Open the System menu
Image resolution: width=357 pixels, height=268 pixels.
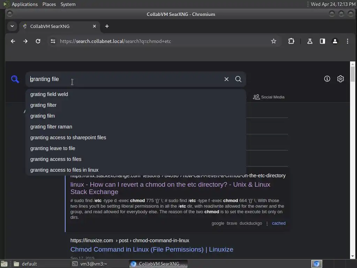tap(68, 4)
